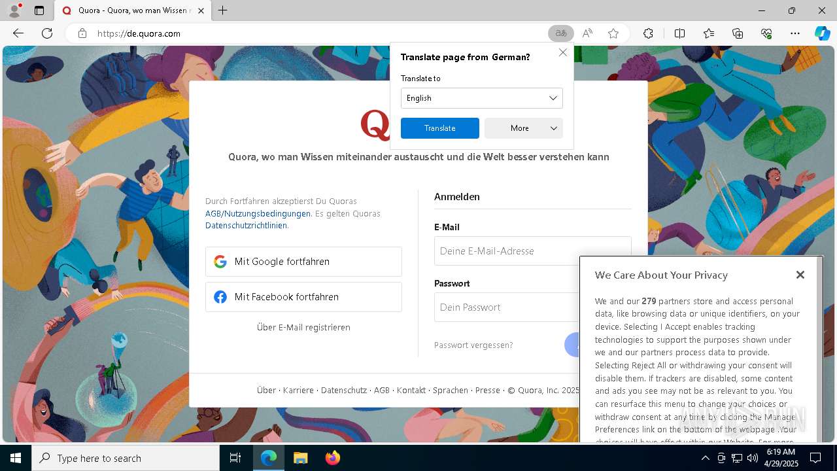Close the Quora browser tab

point(201,10)
